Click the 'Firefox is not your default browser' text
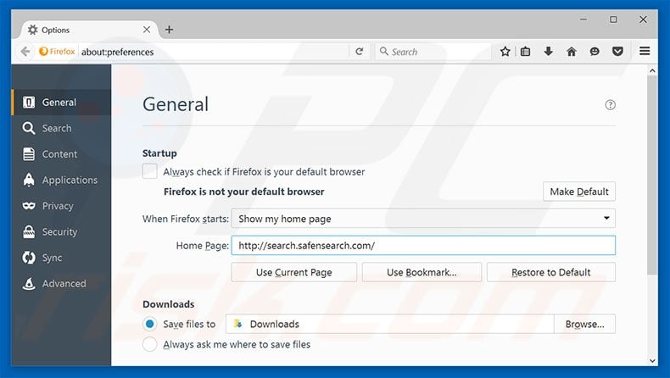This screenshot has height=378, width=670. 243,192
